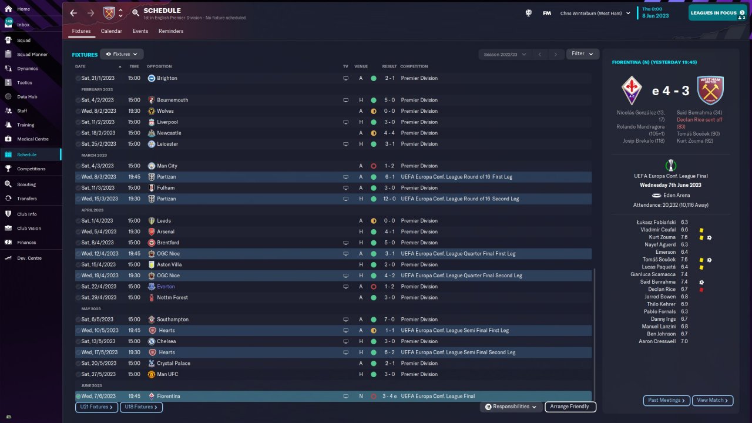Open the Dev. Centre section

click(31, 258)
